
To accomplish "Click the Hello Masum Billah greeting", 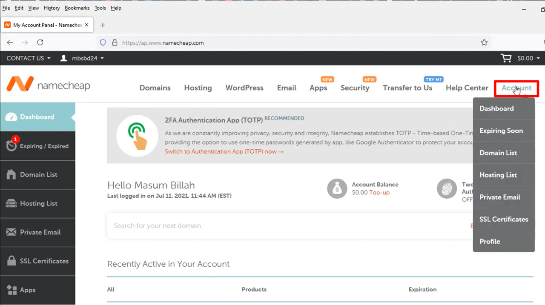I will (151, 185).
